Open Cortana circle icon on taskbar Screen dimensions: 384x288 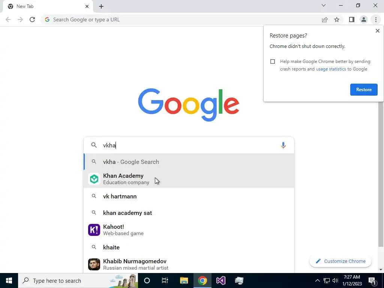coord(147,280)
